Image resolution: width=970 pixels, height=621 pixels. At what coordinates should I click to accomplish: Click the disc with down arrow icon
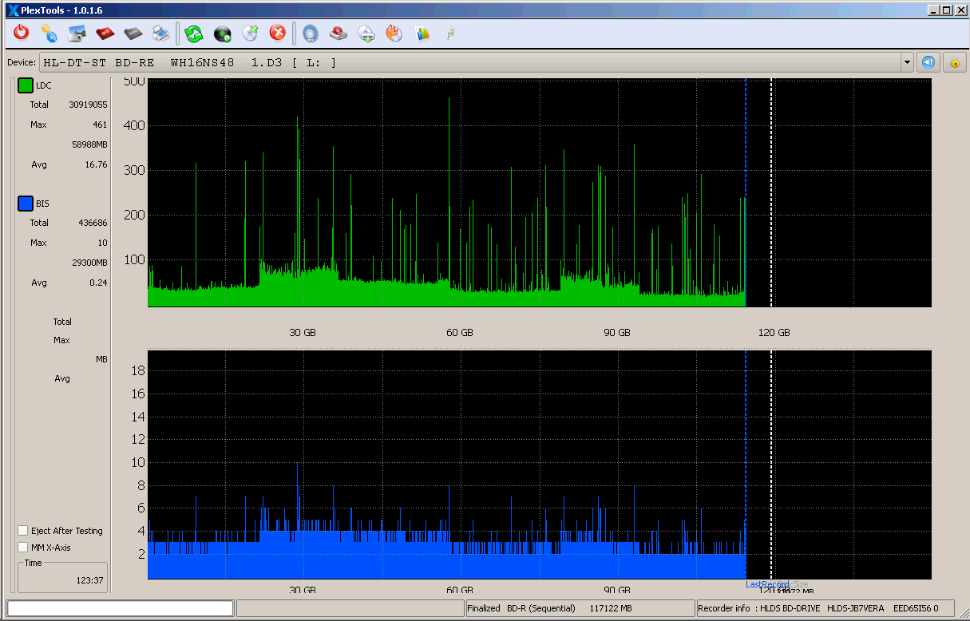(x=366, y=34)
